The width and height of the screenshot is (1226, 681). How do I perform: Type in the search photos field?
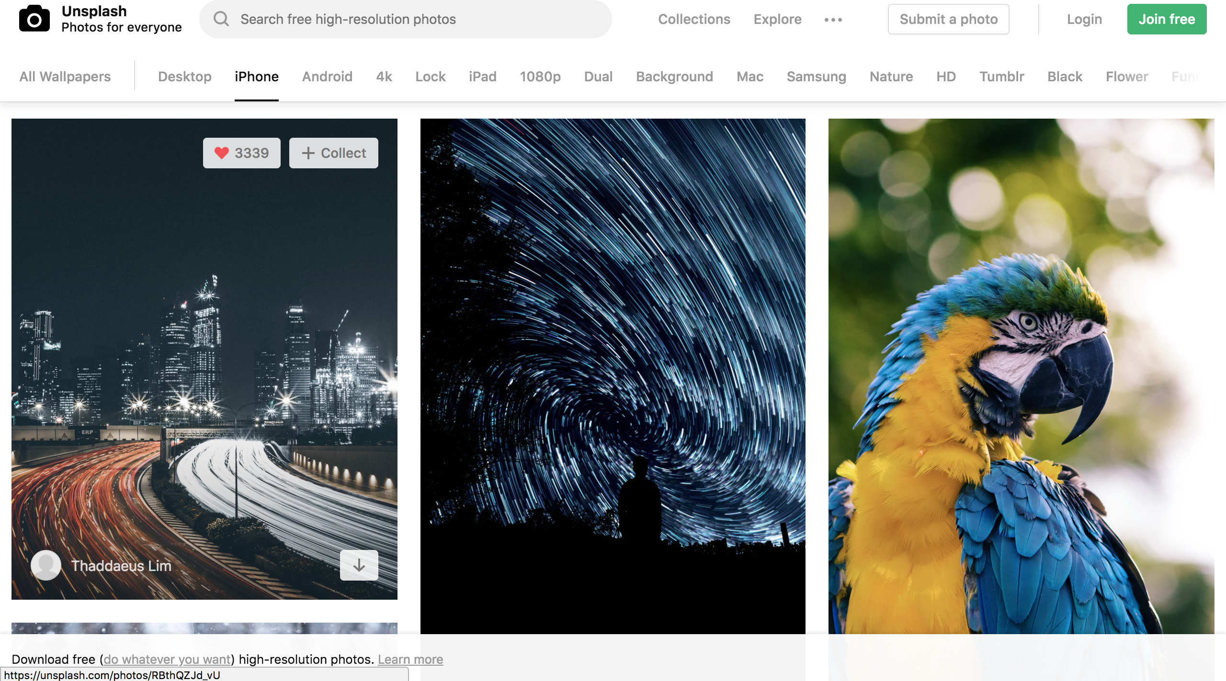(x=412, y=19)
